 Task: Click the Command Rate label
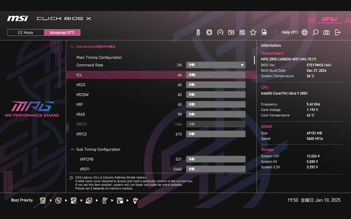[90, 65]
